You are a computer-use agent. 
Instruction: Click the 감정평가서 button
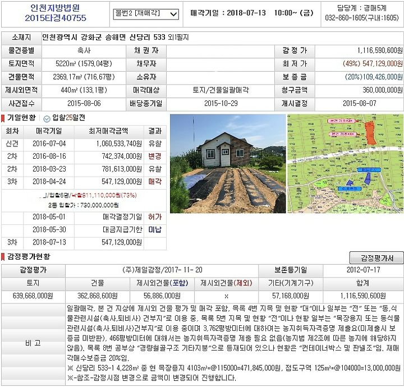[376, 258]
